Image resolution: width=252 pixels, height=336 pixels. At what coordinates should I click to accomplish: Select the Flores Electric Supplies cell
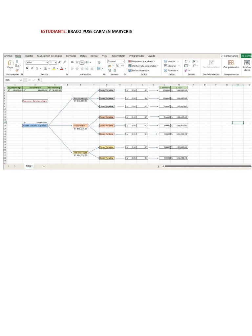point(35,126)
